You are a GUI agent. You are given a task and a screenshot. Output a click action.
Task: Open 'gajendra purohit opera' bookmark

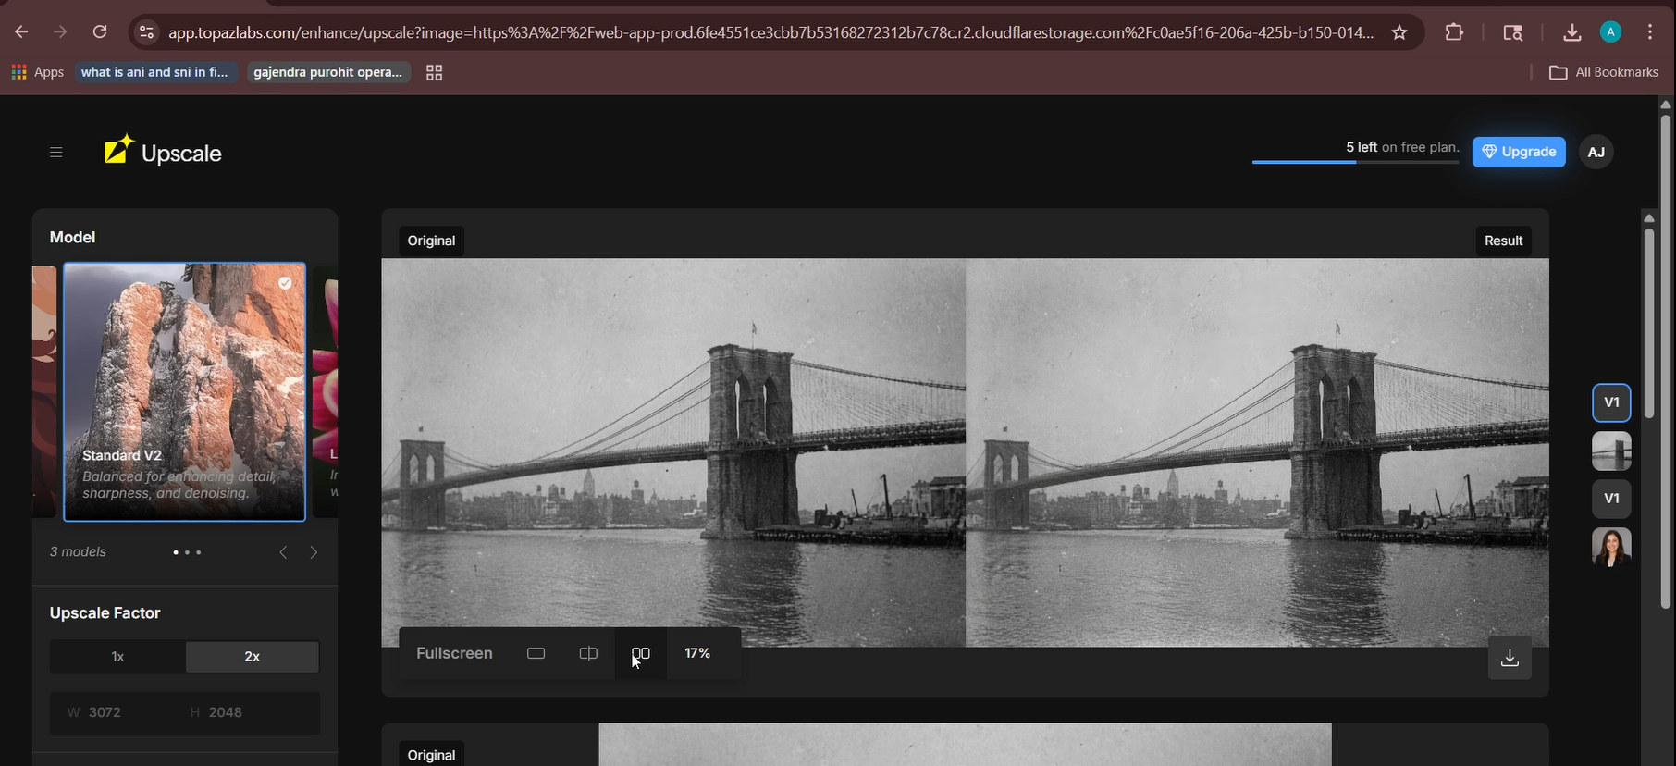coord(327,72)
